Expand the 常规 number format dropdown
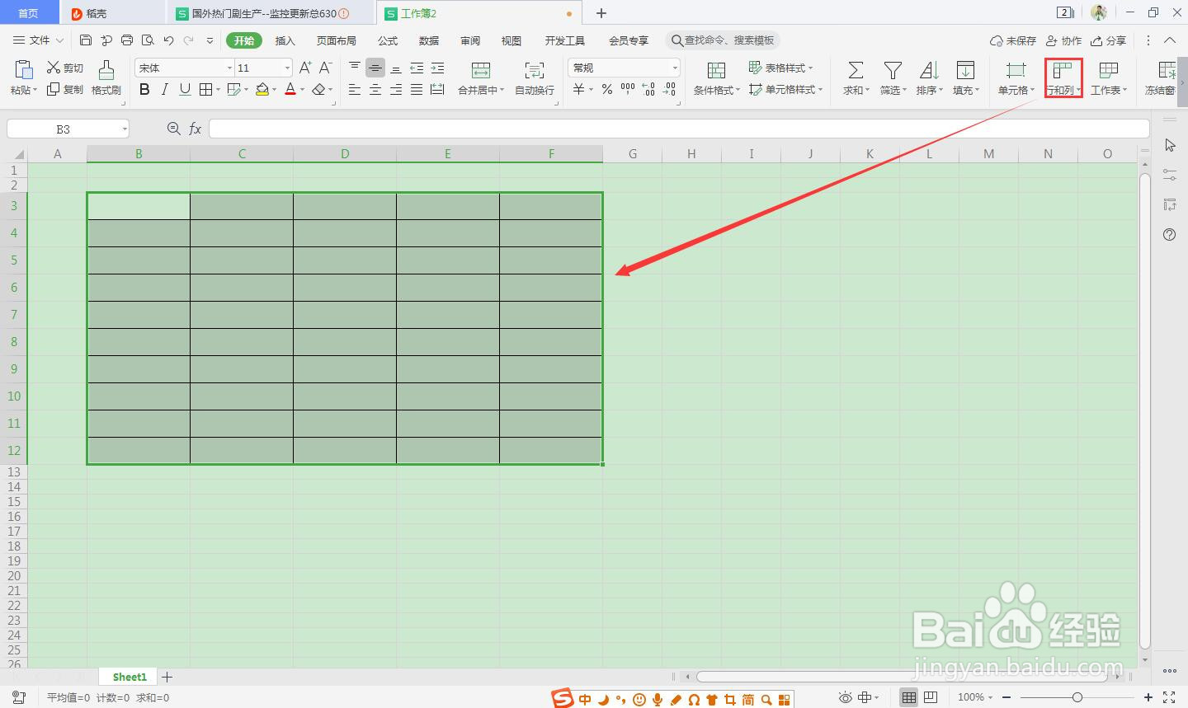Image resolution: width=1188 pixels, height=708 pixels. pos(674,67)
